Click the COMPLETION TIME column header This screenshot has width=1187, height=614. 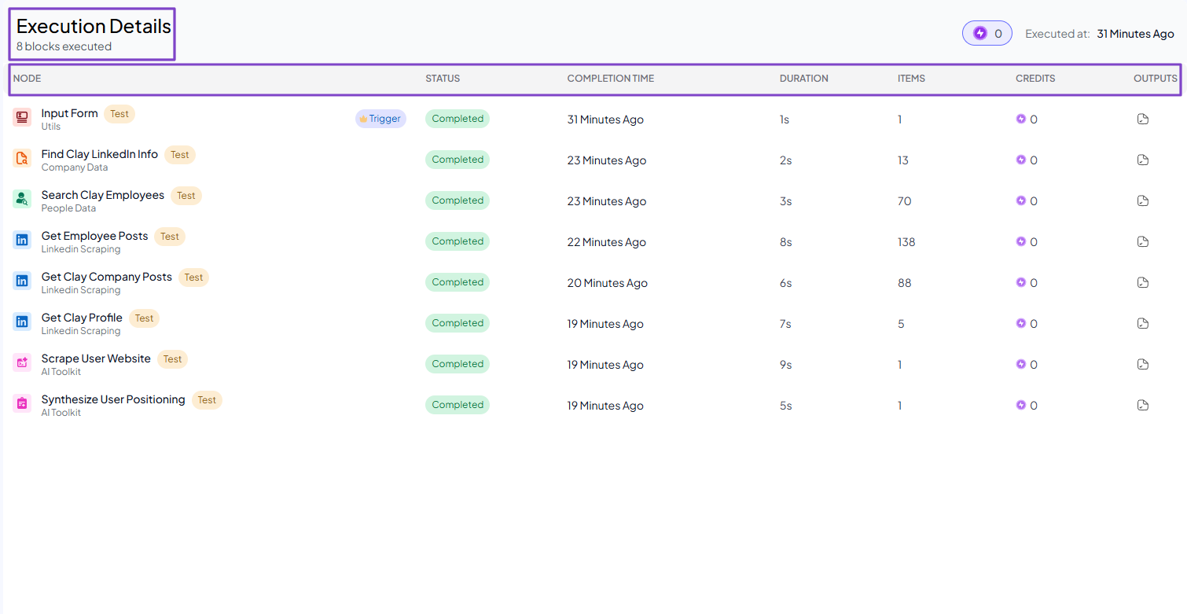coord(611,79)
